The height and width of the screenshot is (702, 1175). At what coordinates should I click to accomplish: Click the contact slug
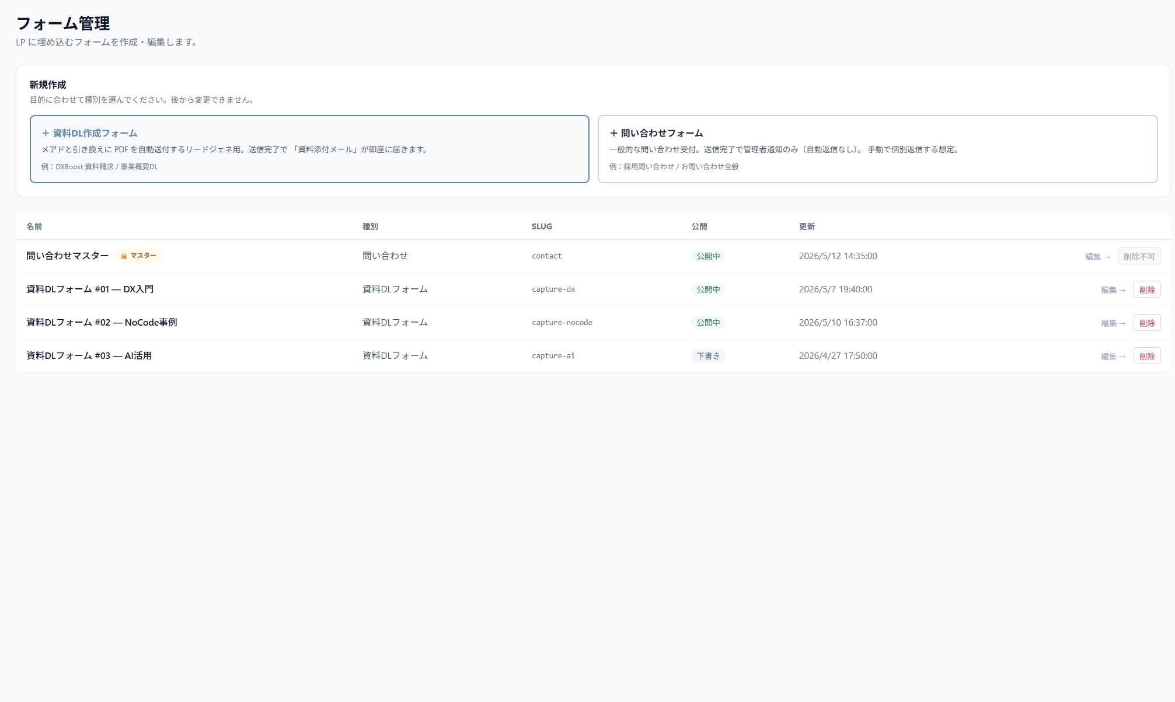click(546, 256)
